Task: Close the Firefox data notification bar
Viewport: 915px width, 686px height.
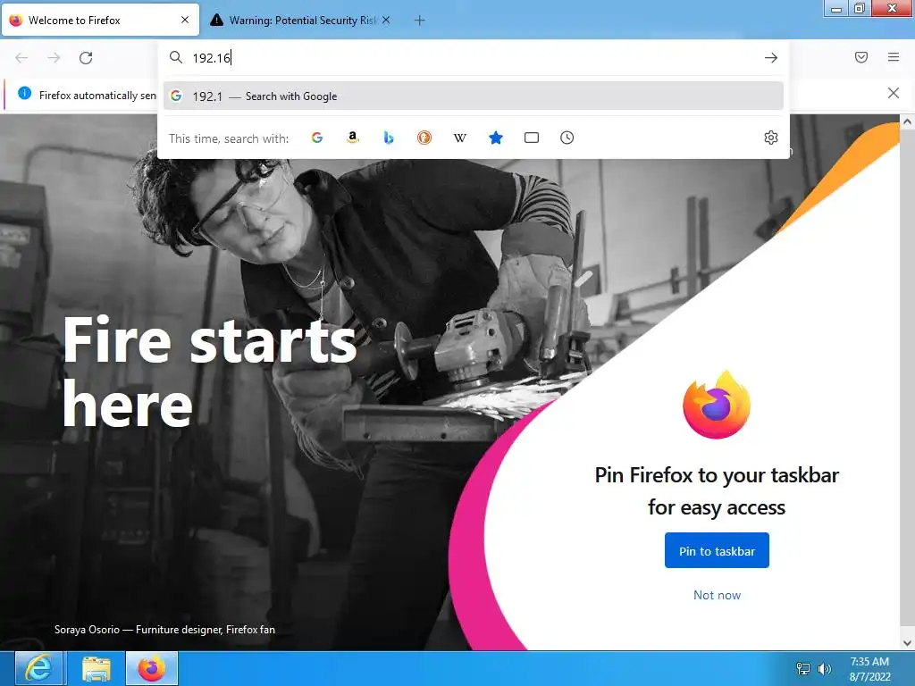Action: tap(893, 93)
